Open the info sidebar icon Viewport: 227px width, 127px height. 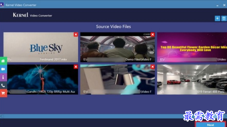(x=3, y=77)
